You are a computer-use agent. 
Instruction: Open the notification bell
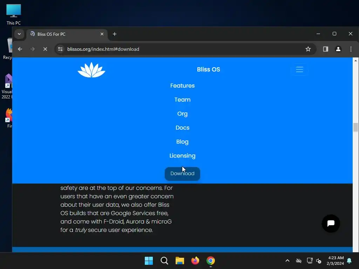(350, 261)
